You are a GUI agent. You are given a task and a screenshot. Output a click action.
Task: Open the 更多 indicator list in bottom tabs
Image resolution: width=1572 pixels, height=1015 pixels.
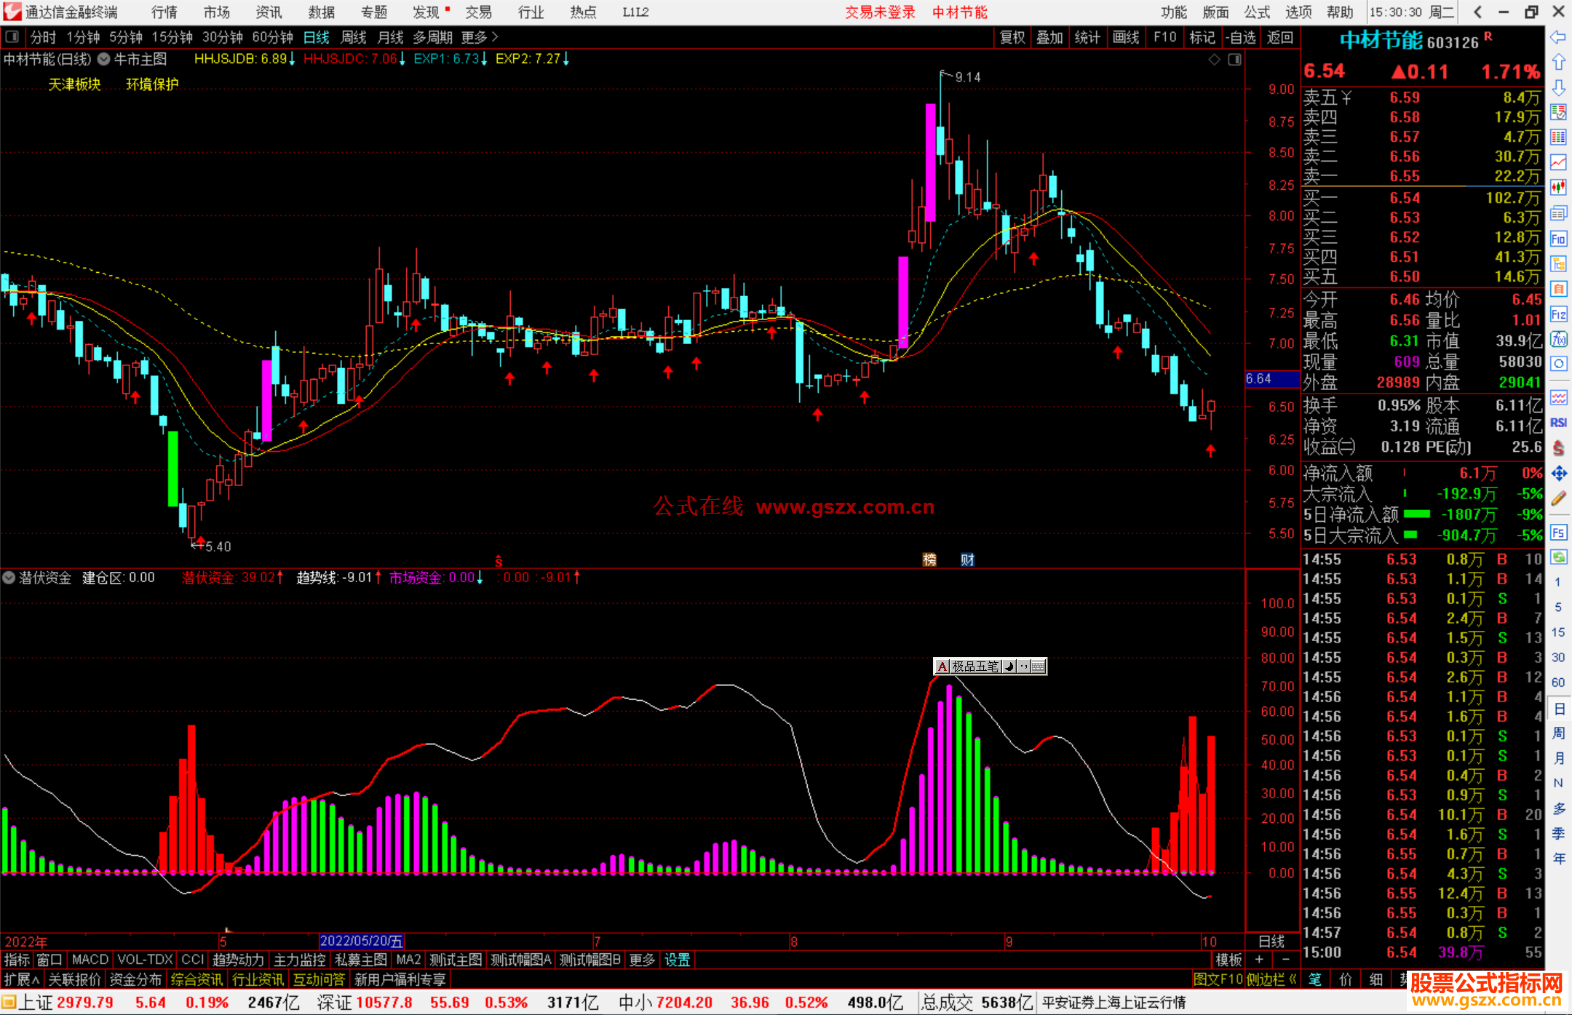click(x=642, y=960)
